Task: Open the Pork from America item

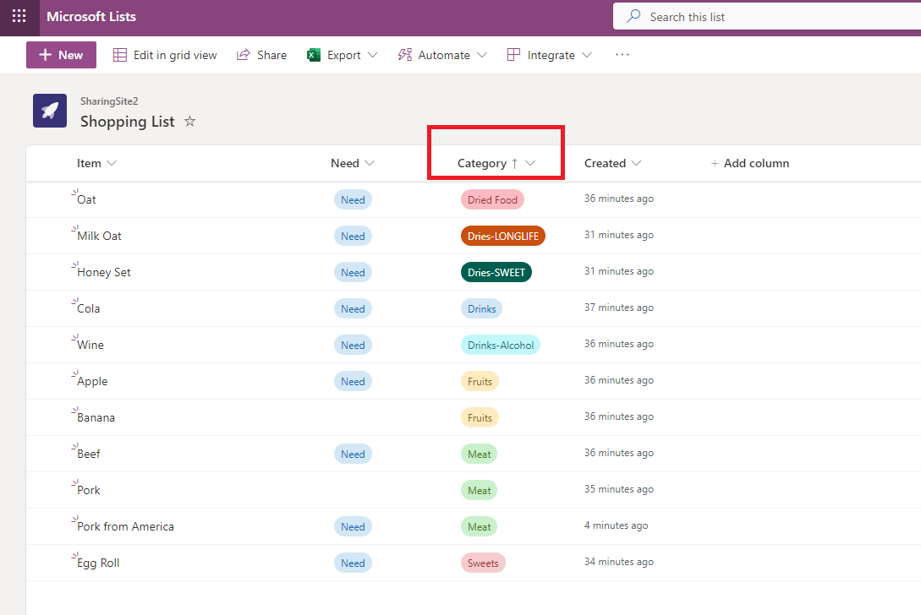Action: coord(126,527)
